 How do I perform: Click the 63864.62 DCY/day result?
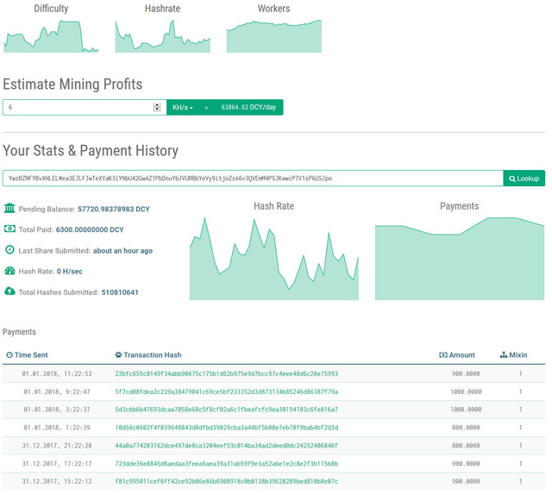[x=248, y=108]
